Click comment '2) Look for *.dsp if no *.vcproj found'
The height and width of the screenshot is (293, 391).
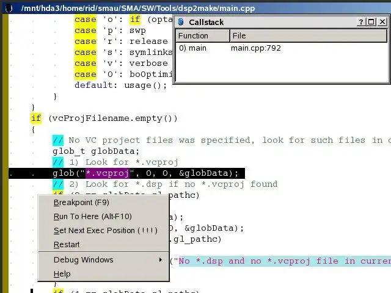coord(165,184)
